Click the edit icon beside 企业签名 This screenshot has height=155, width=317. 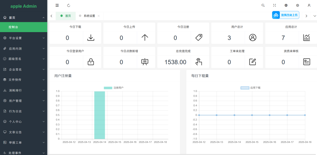(x=5, y=69)
